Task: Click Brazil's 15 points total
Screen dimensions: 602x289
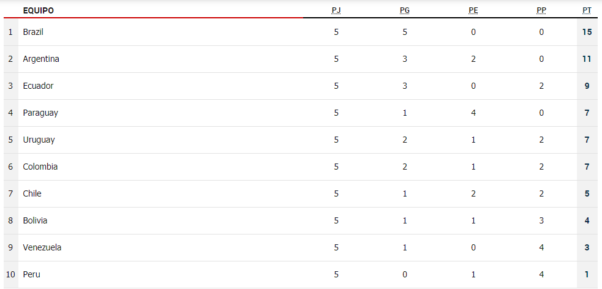Action: point(587,32)
